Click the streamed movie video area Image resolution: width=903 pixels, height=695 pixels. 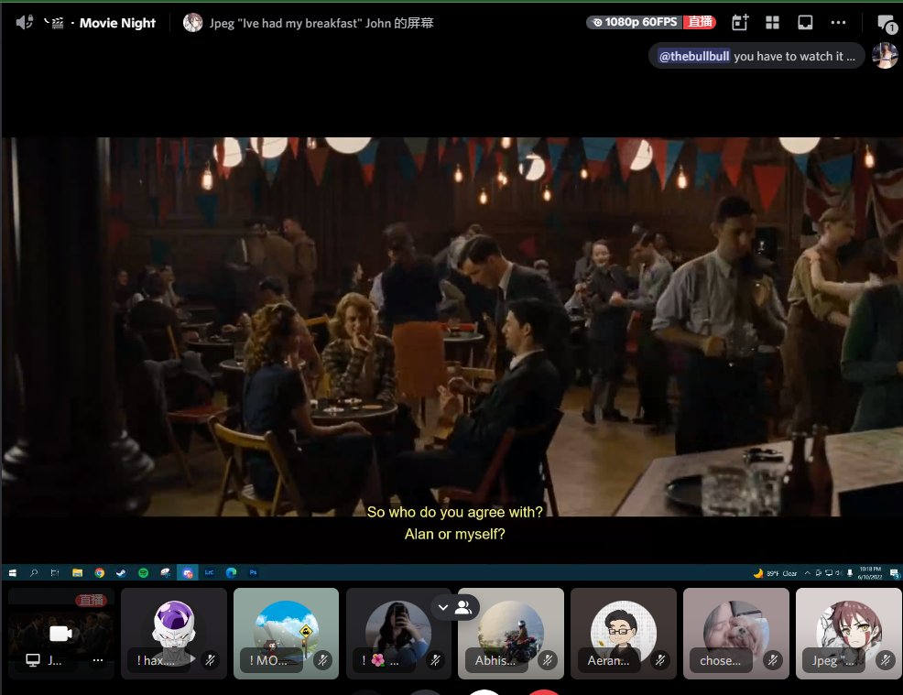point(451,327)
